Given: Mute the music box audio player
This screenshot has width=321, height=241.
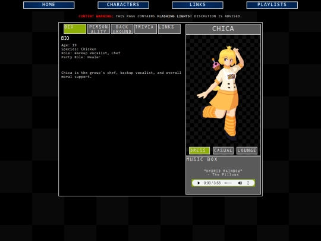Looking at the screenshot, I should point(240,183).
